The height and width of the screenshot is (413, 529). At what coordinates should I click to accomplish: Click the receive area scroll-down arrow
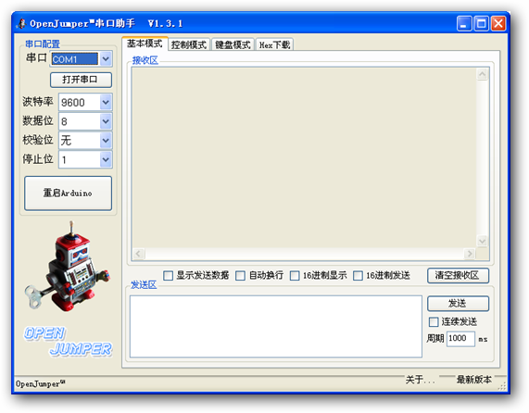(482, 241)
